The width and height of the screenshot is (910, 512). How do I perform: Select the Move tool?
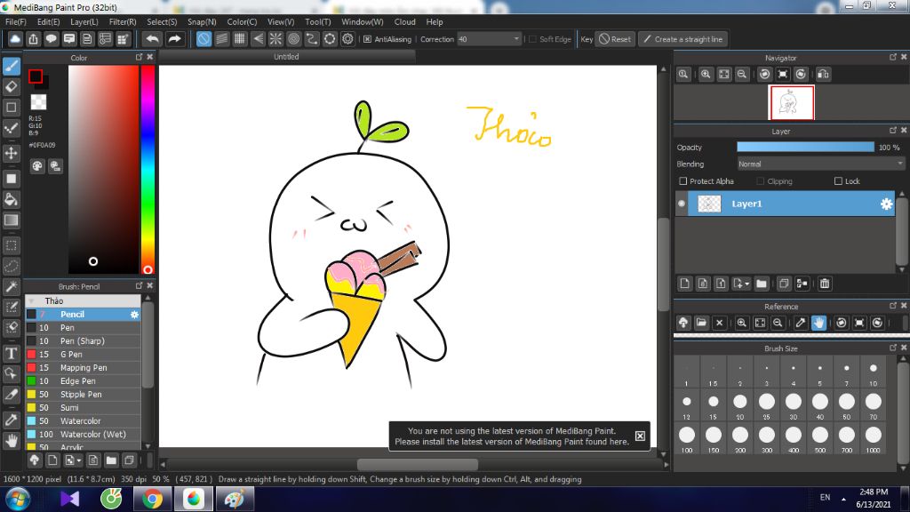12,153
